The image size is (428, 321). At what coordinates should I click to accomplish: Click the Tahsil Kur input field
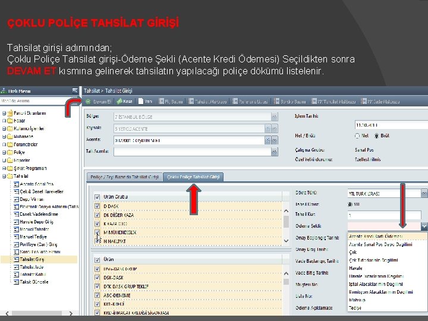[x=385, y=215]
